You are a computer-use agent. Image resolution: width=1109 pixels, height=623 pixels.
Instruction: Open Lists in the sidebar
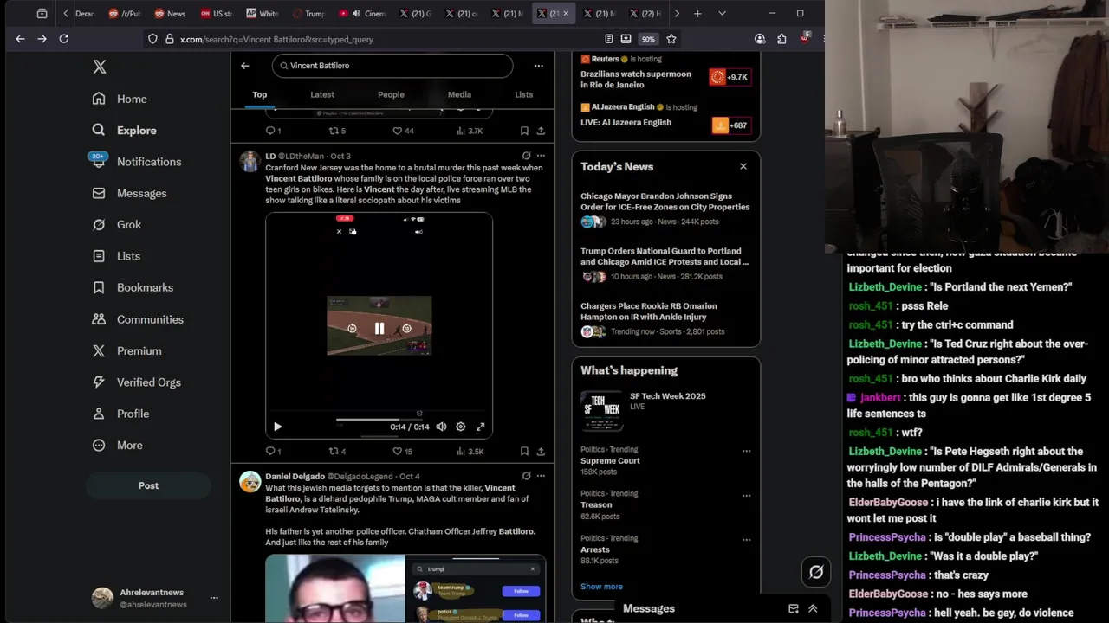click(116, 256)
